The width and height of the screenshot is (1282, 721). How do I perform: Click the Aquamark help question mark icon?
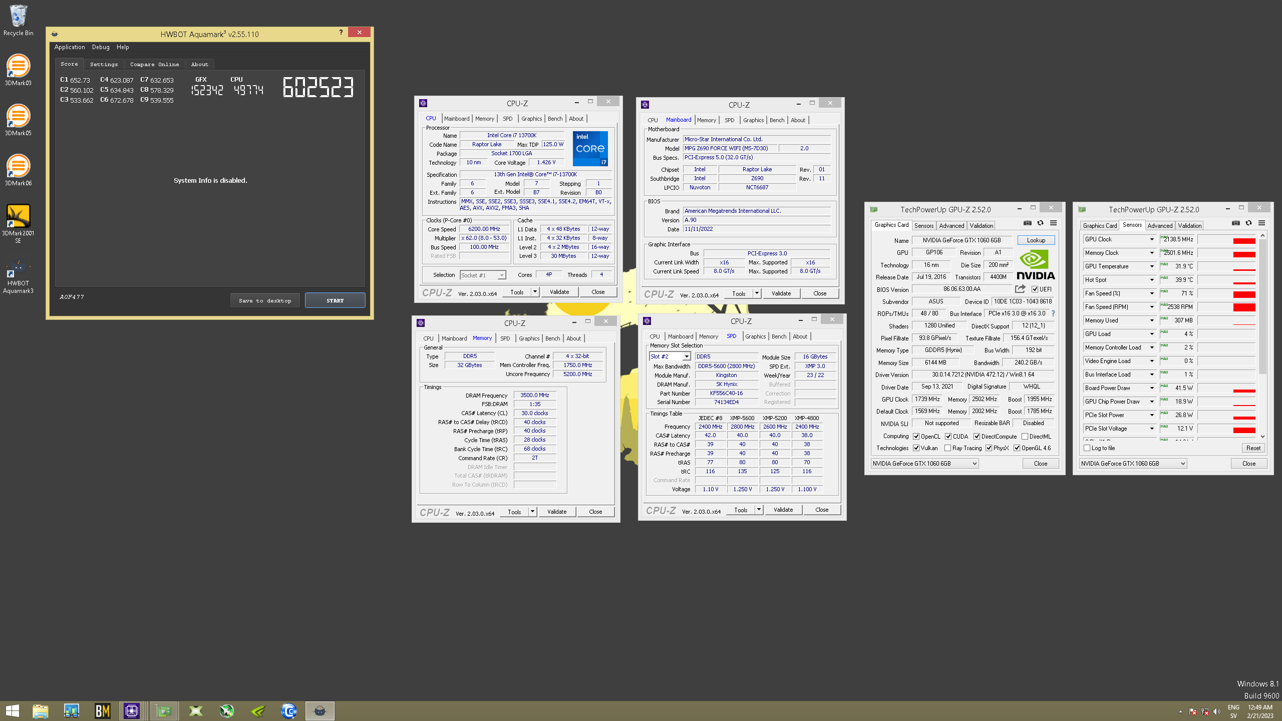click(341, 32)
